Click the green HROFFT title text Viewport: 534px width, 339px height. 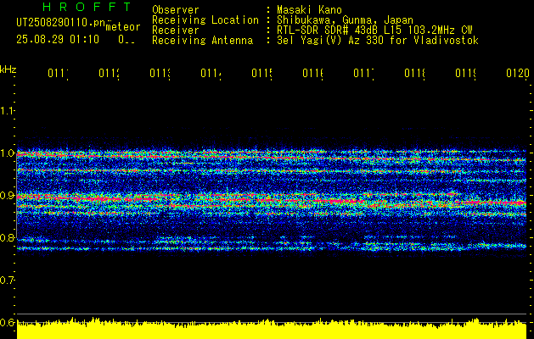87,7
